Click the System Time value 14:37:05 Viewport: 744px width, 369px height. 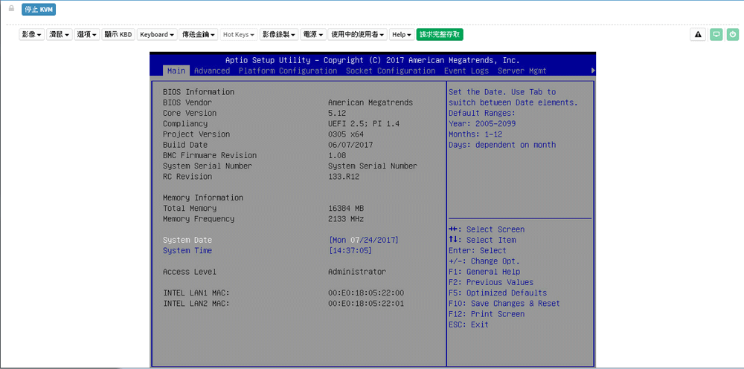(350, 251)
